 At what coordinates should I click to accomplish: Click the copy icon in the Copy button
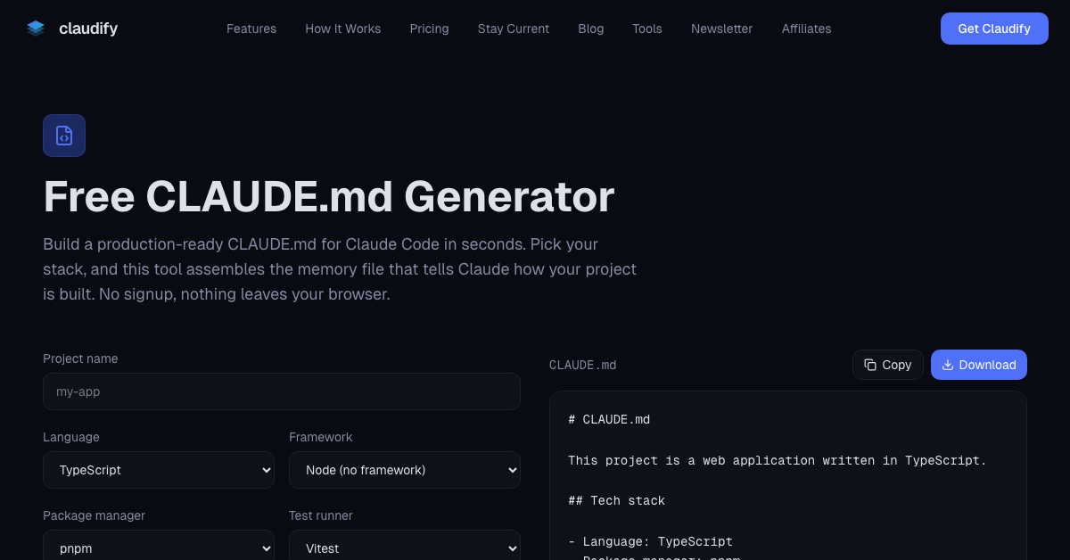870,365
